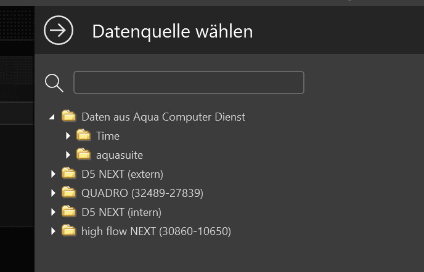Select the Time tree entry label

(x=108, y=136)
